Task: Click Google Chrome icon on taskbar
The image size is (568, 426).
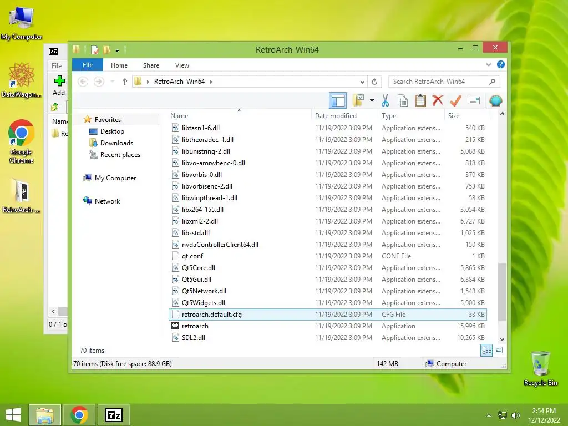Action: 79,415
